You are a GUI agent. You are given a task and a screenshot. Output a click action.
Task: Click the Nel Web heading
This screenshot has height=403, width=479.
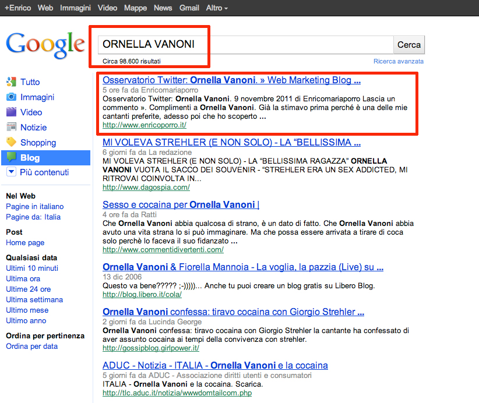pyautogui.click(x=21, y=196)
